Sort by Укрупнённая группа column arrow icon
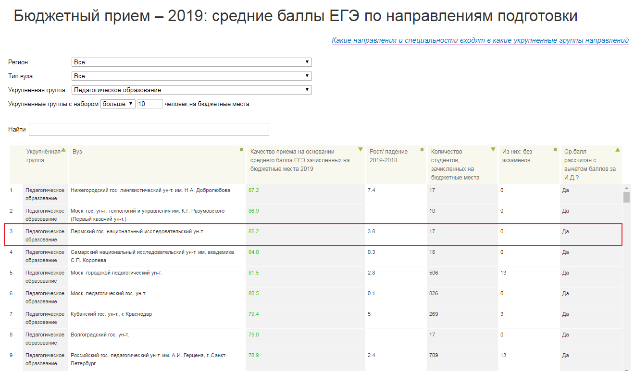 tap(63, 150)
